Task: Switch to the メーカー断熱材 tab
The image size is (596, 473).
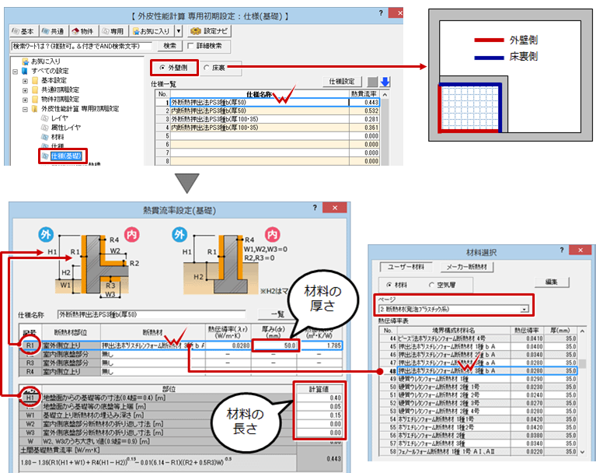Action: (x=467, y=267)
